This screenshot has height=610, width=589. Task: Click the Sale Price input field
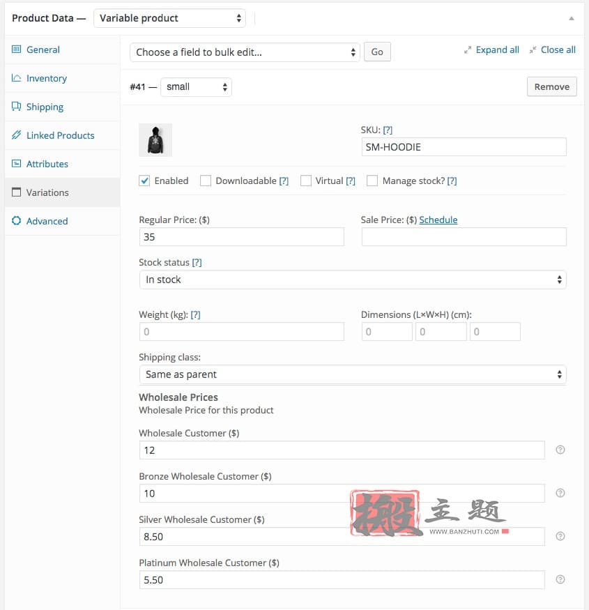pos(464,237)
